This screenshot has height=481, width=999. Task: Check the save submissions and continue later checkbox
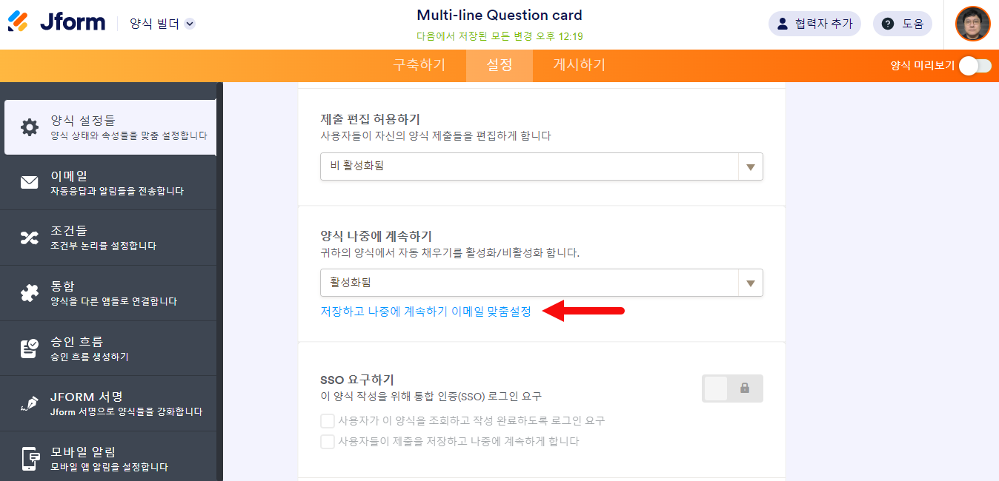point(328,442)
